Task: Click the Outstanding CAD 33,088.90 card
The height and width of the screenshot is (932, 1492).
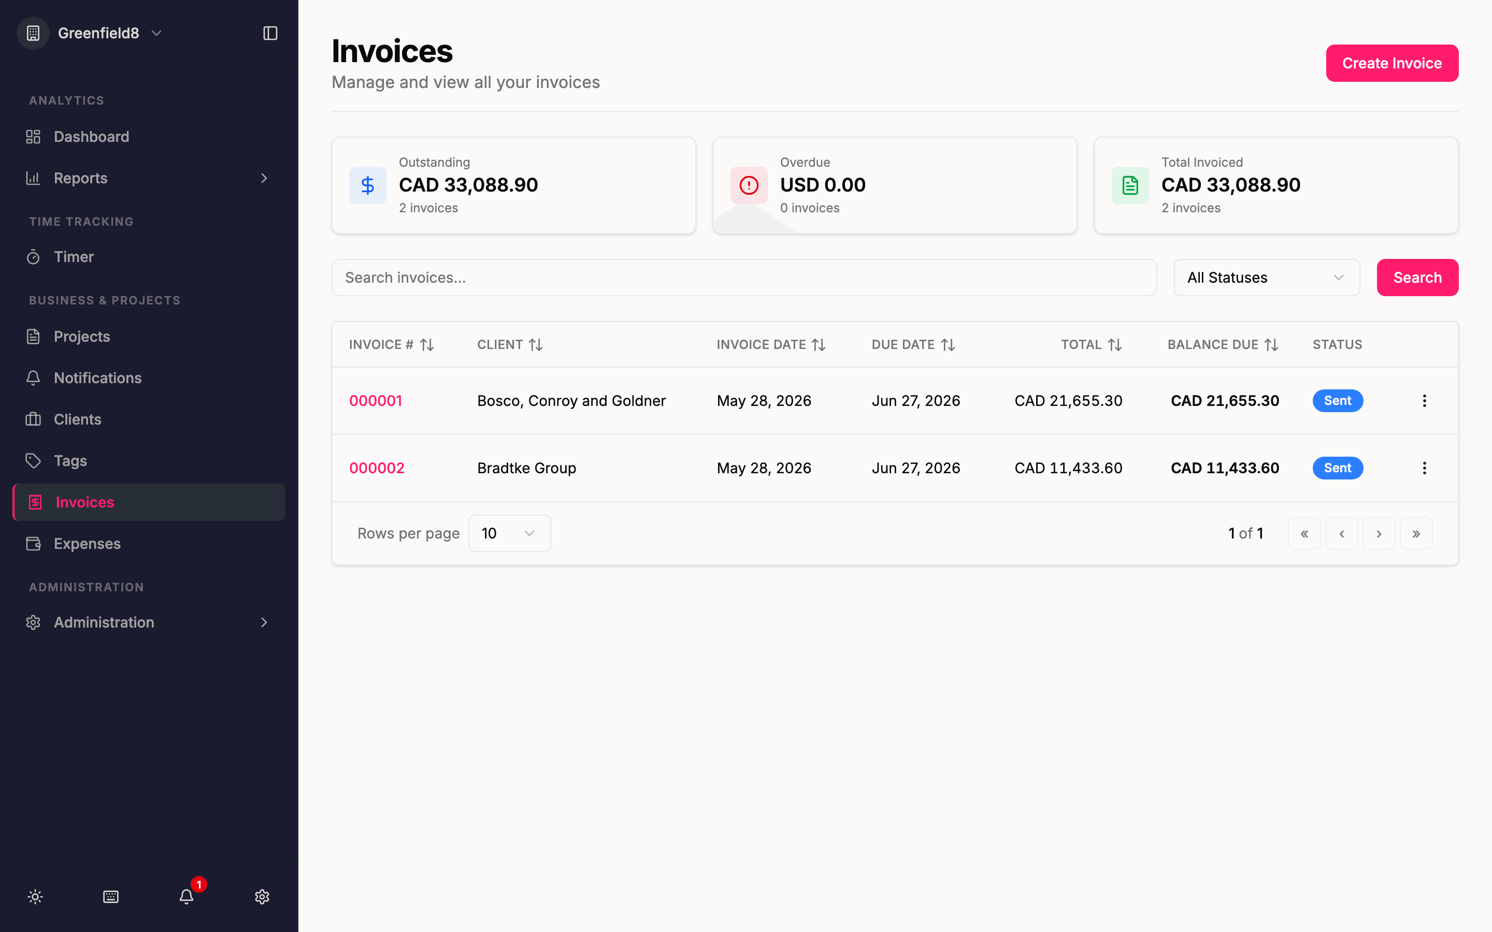Action: pos(513,185)
